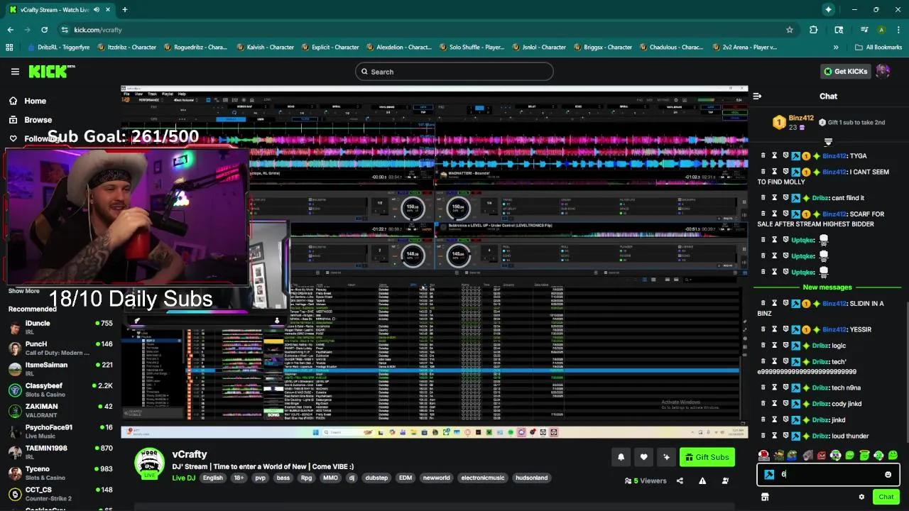Open the vCrafty channel name link
909x511 pixels.
pyautogui.click(x=190, y=454)
